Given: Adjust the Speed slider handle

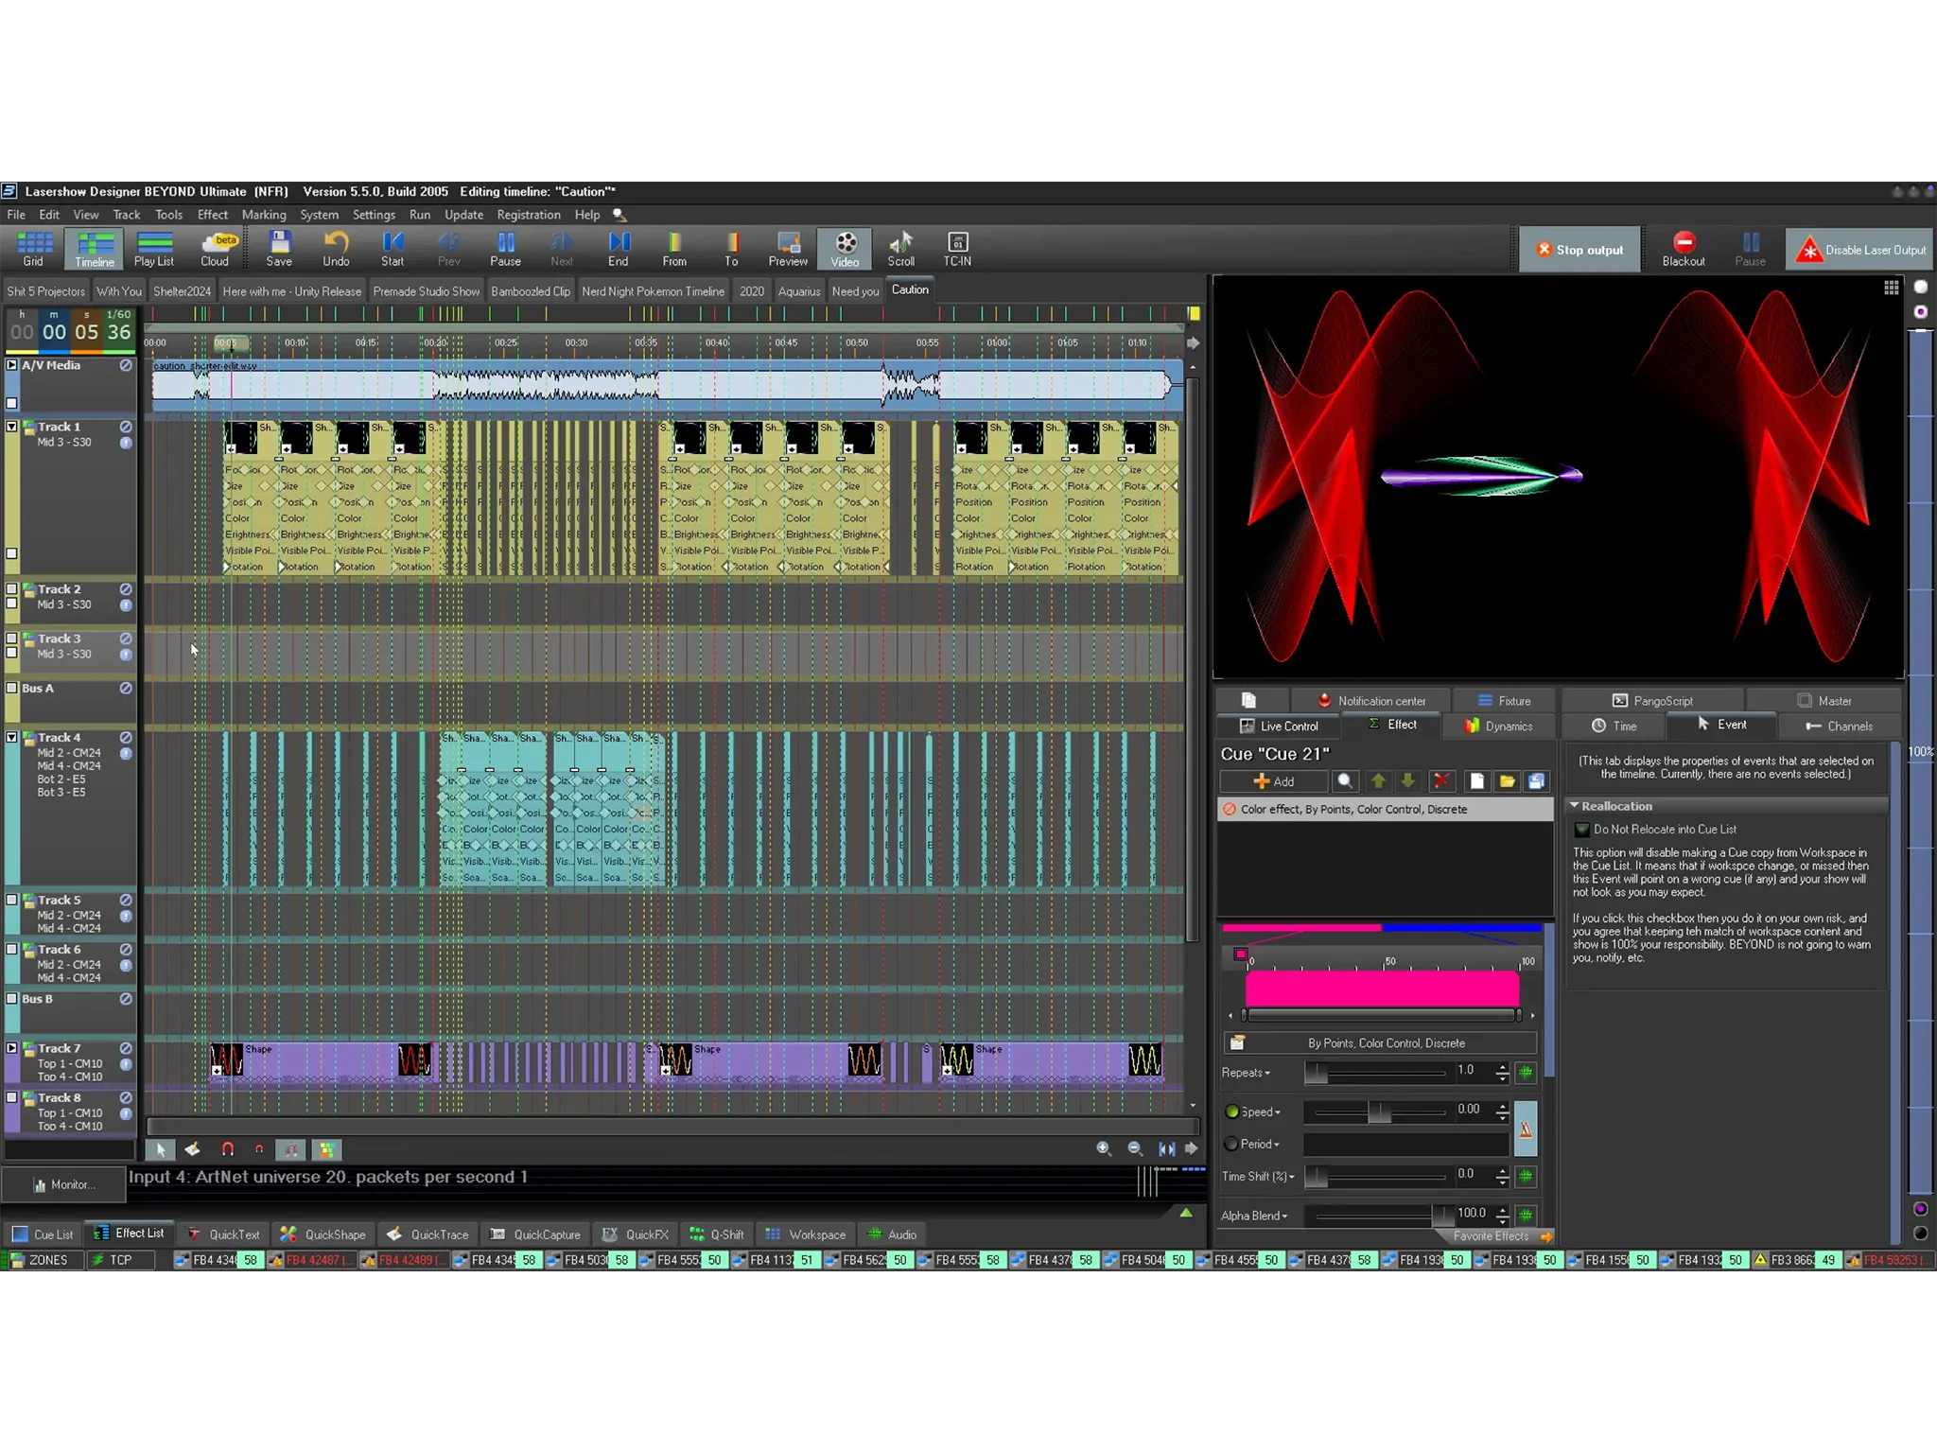Looking at the screenshot, I should coord(1379,1112).
